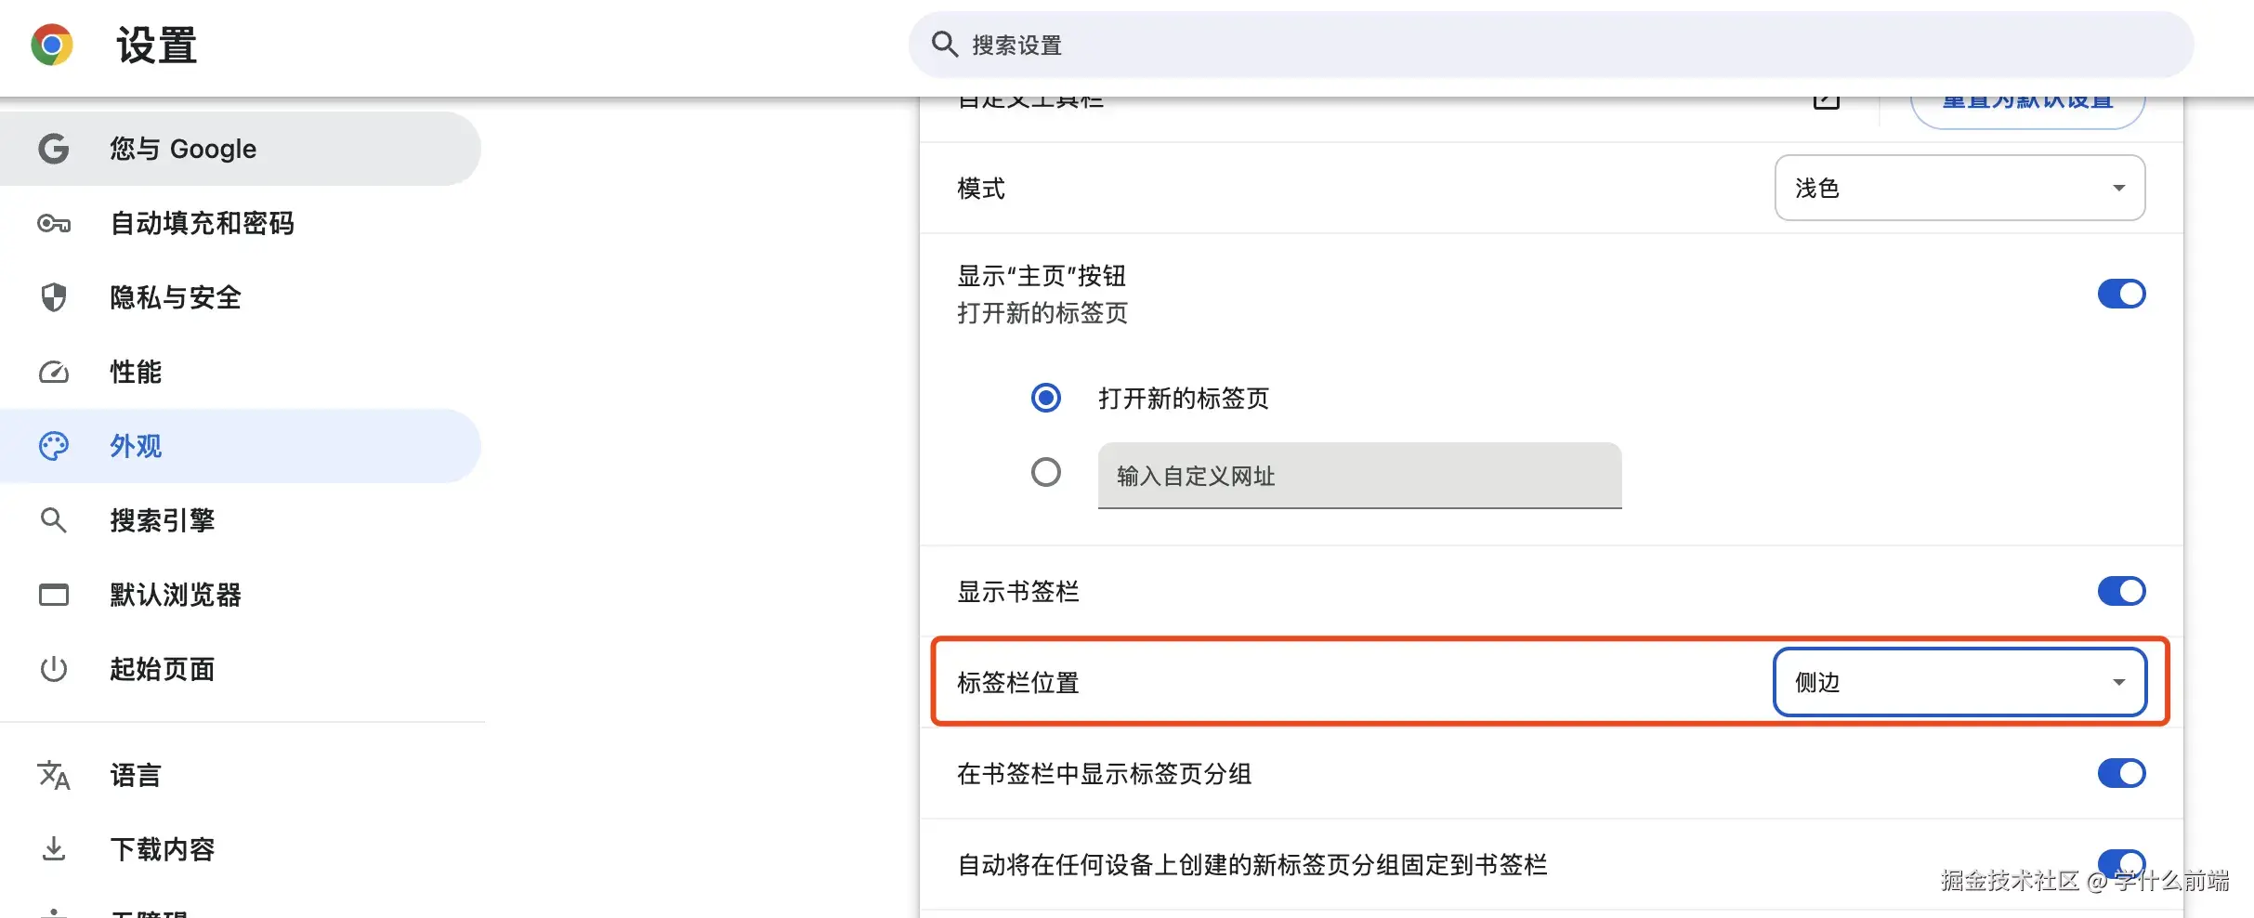The width and height of the screenshot is (2254, 918).
Task: Click the 隐私与安全 shield icon
Action: [x=53, y=297]
